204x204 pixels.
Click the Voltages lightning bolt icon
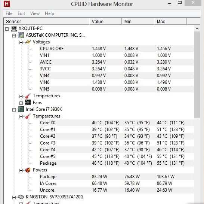28,42
